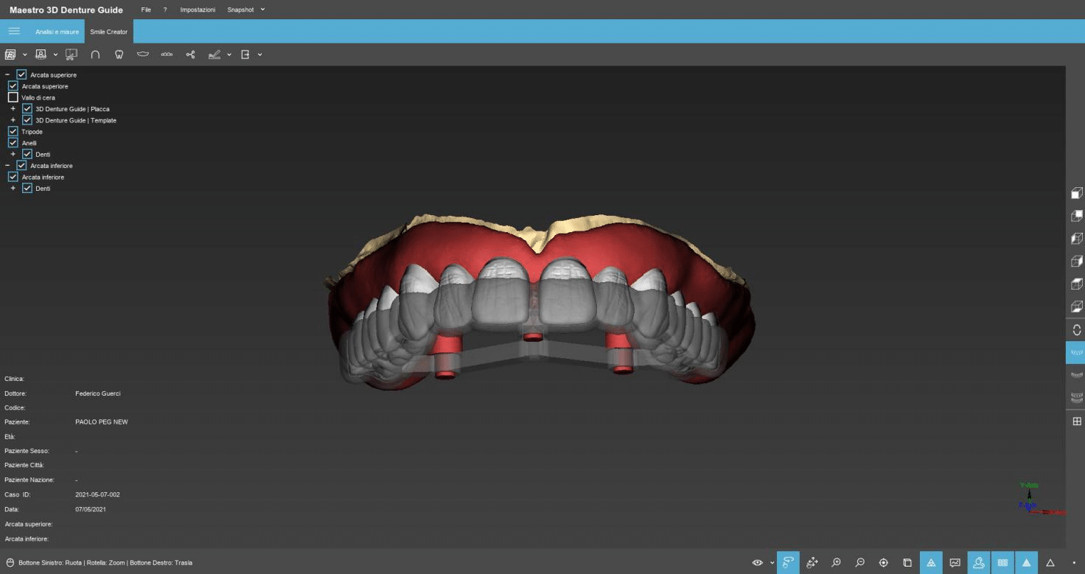This screenshot has width=1085, height=574.
Task: Click the patient face photo toolbar icon
Action: (x=41, y=55)
